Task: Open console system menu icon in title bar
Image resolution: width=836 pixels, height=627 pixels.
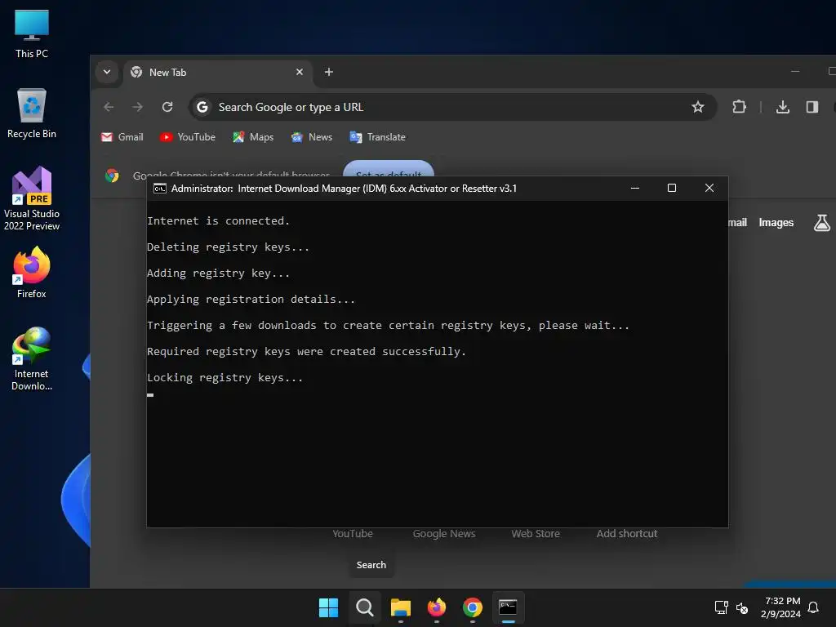Action: pos(159,189)
